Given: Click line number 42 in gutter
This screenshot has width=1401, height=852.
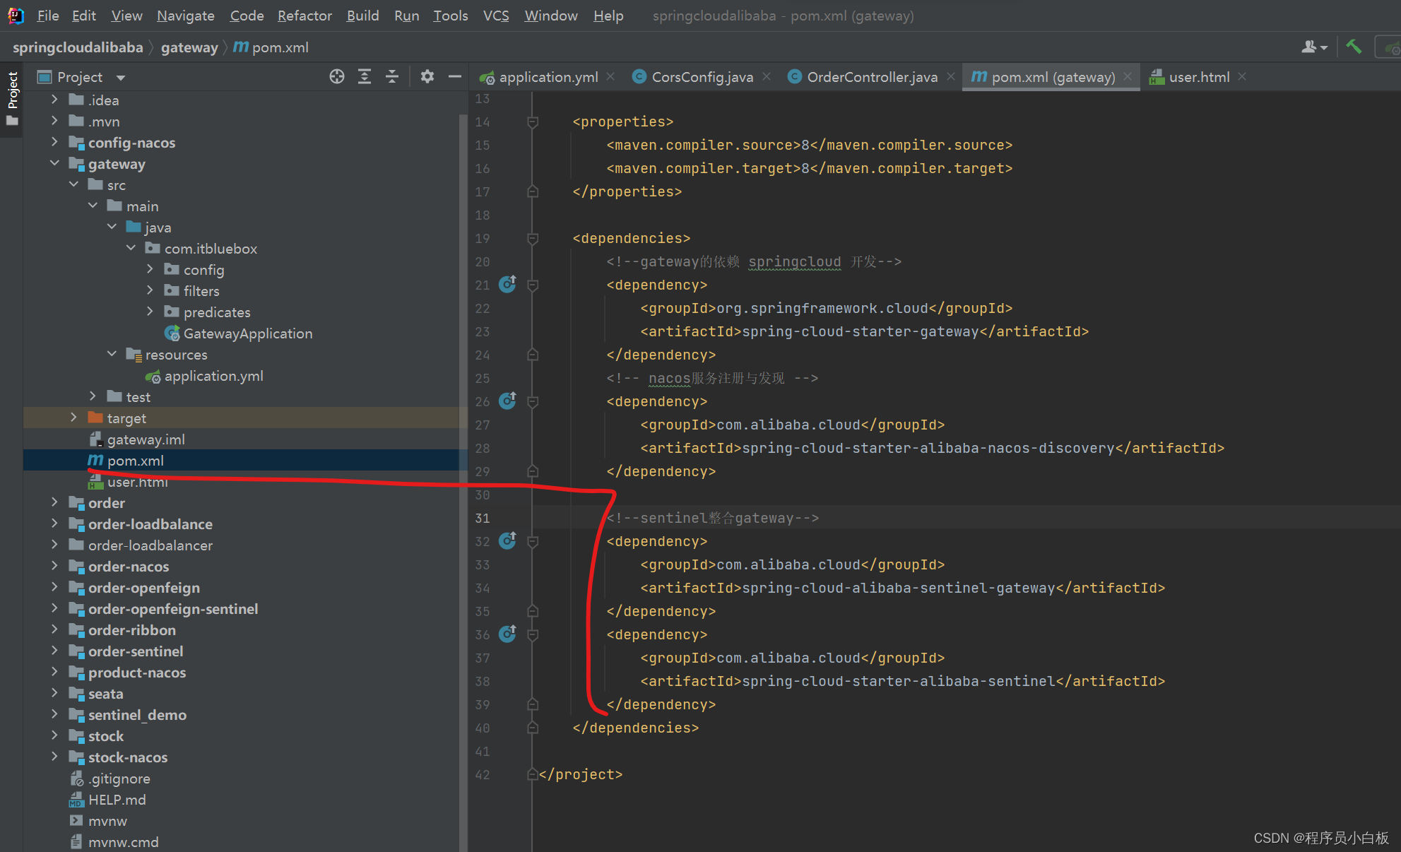Looking at the screenshot, I should coord(483,774).
